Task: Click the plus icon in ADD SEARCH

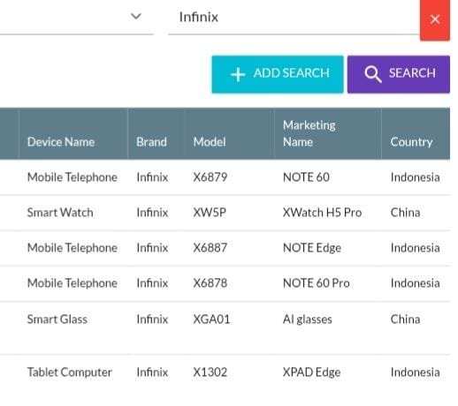Action: (x=238, y=74)
